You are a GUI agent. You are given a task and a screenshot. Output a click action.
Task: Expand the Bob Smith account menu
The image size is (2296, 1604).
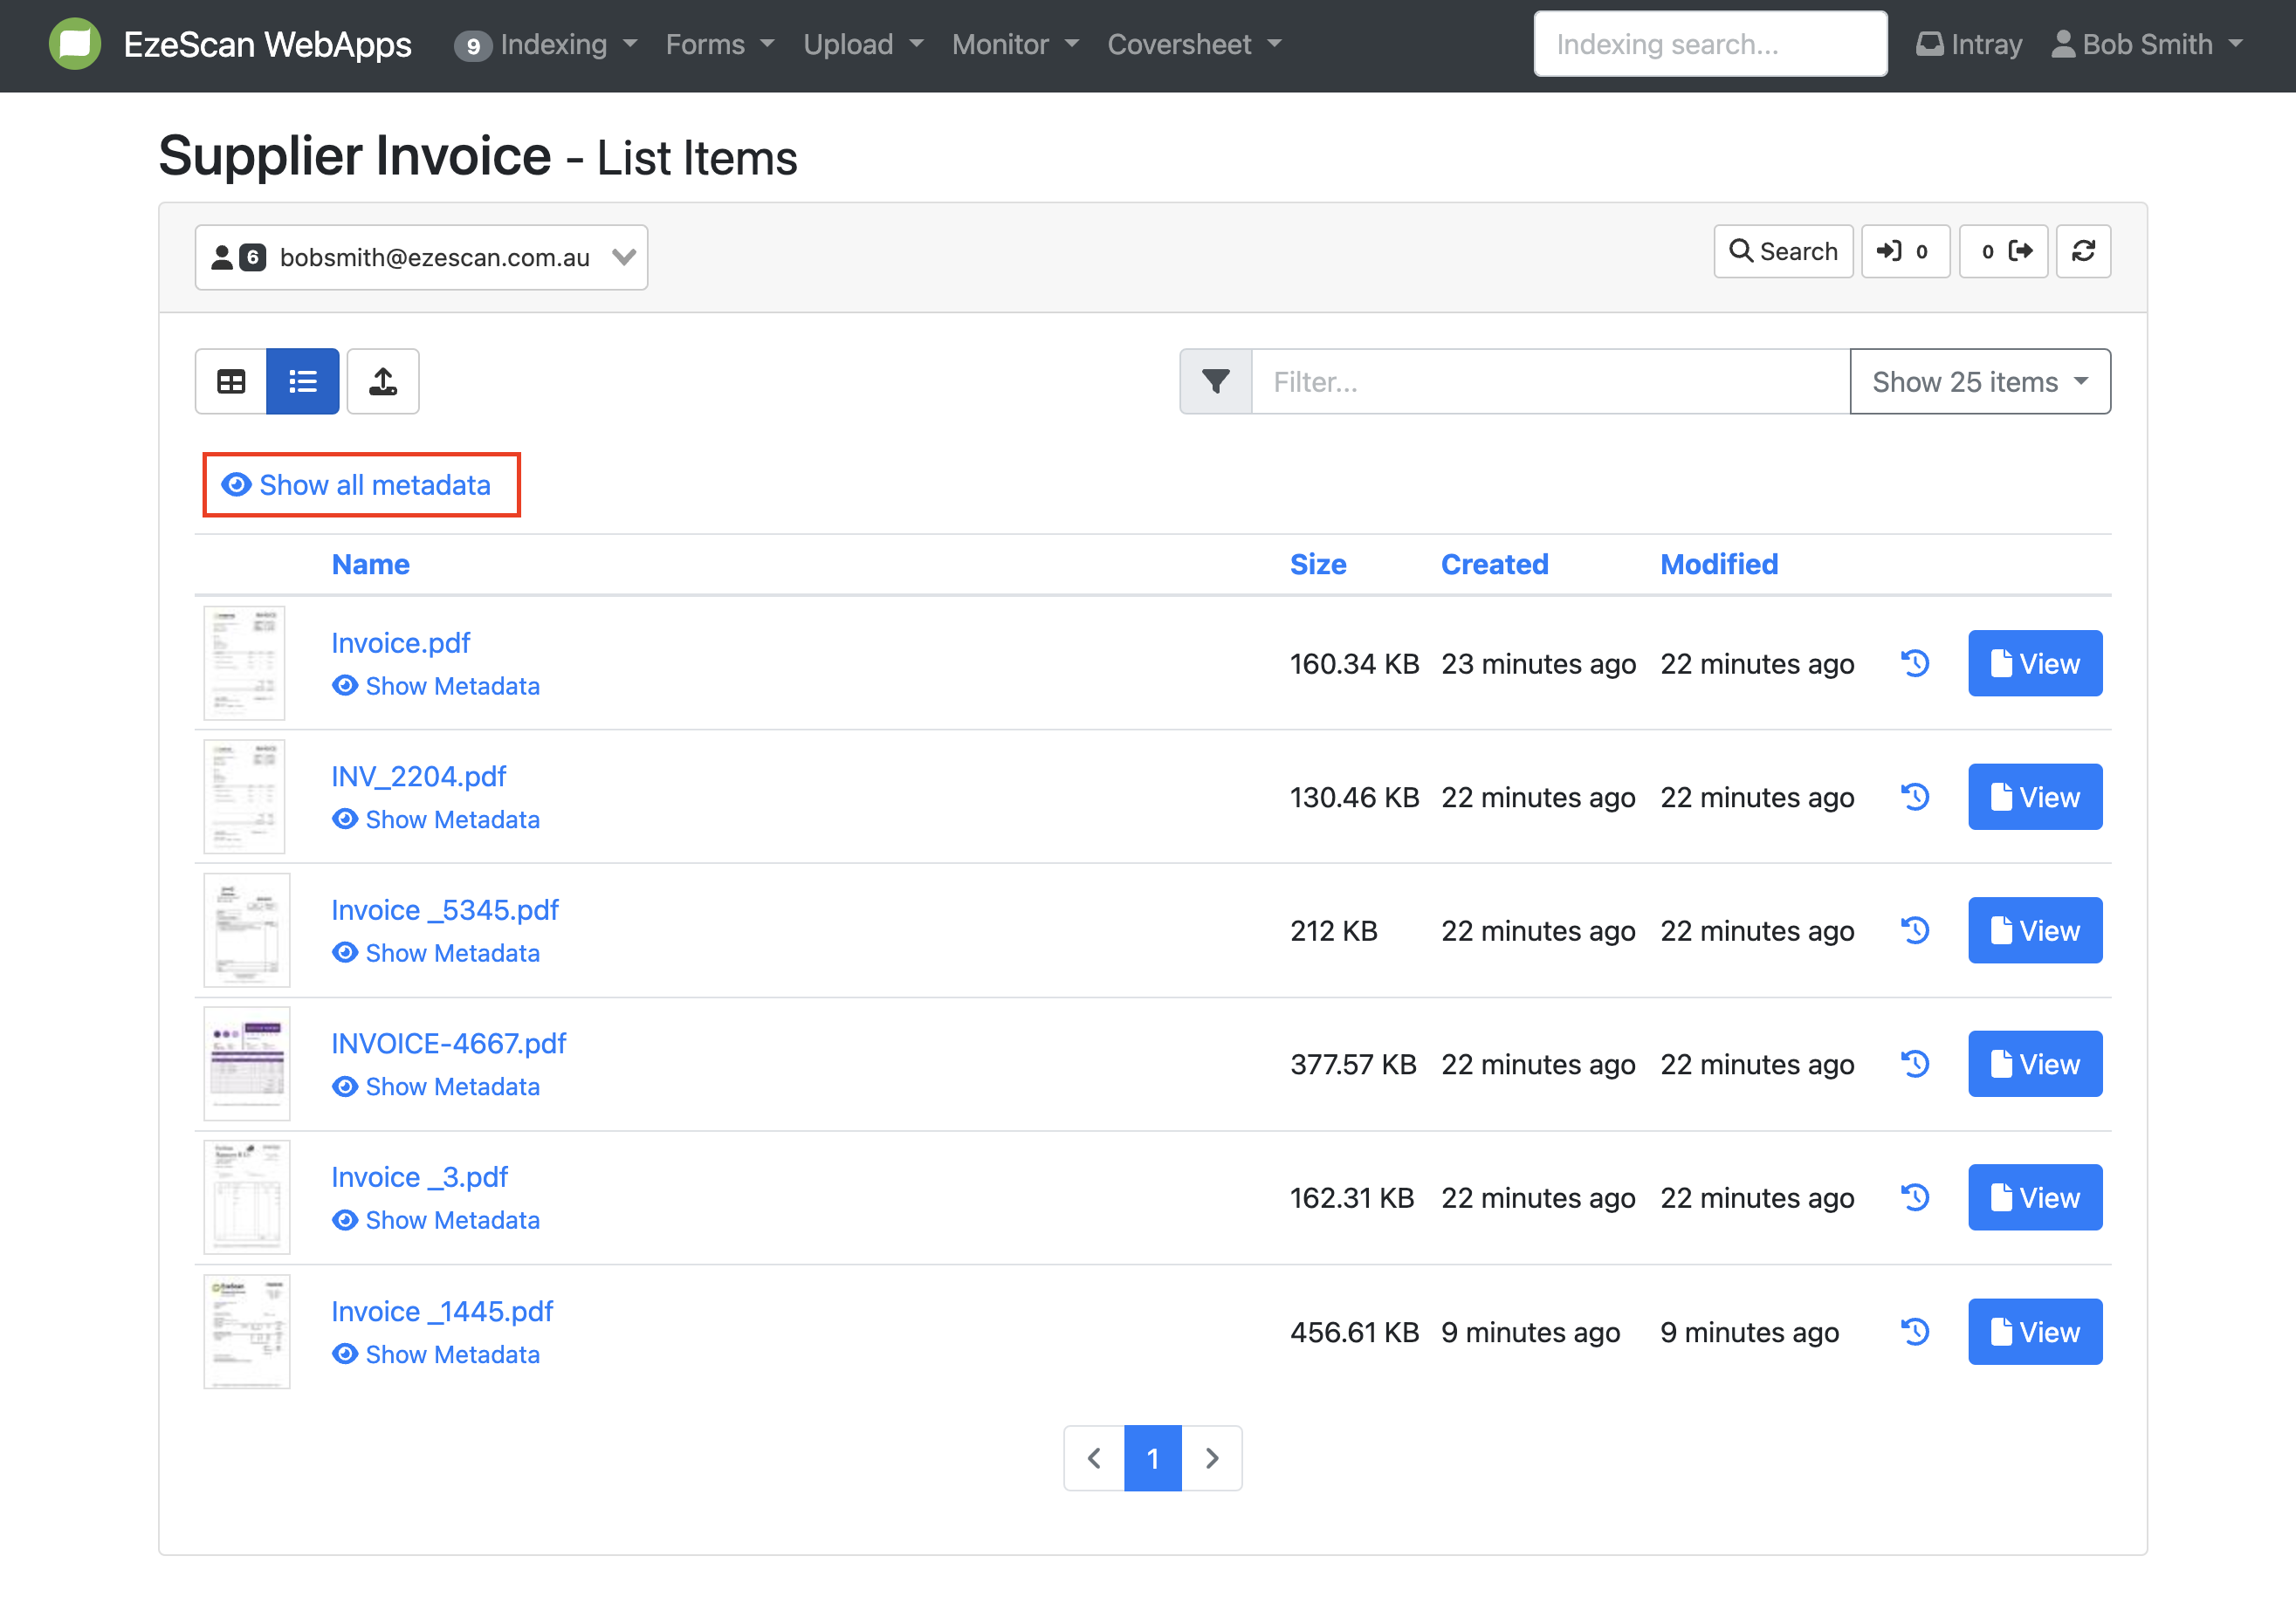2147,45
